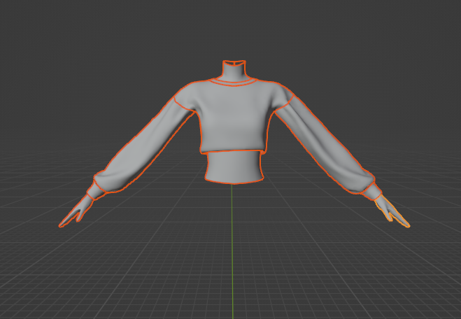The width and height of the screenshot is (461, 319).
Task: Select the turtleneck collar of the model
Action: [234, 71]
